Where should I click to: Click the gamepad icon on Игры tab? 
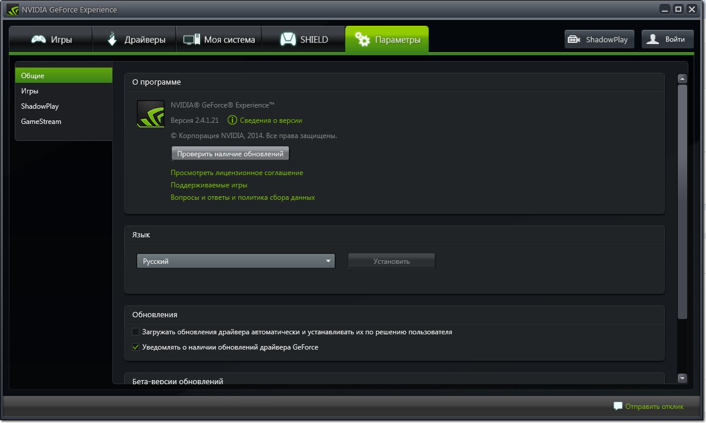tap(39, 40)
